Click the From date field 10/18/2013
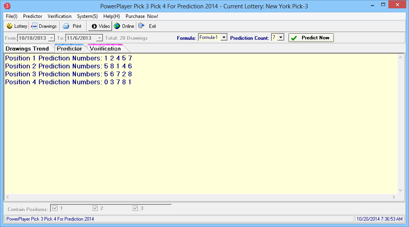The image size is (409, 227). click(x=33, y=38)
